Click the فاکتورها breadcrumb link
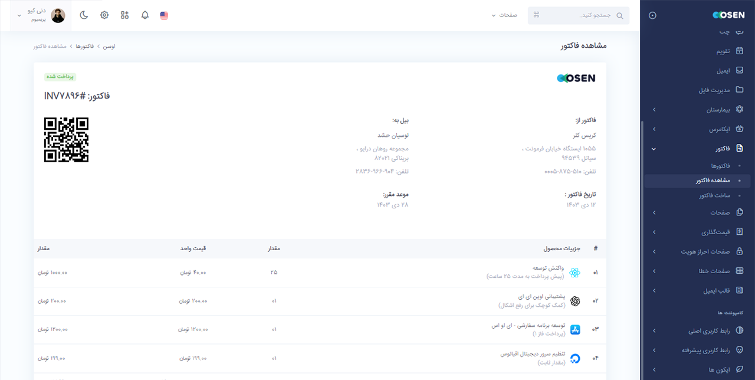 (x=86, y=45)
